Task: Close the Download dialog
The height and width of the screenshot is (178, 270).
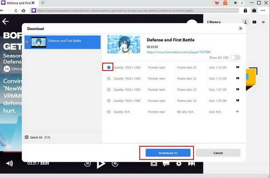Action: [x=240, y=29]
